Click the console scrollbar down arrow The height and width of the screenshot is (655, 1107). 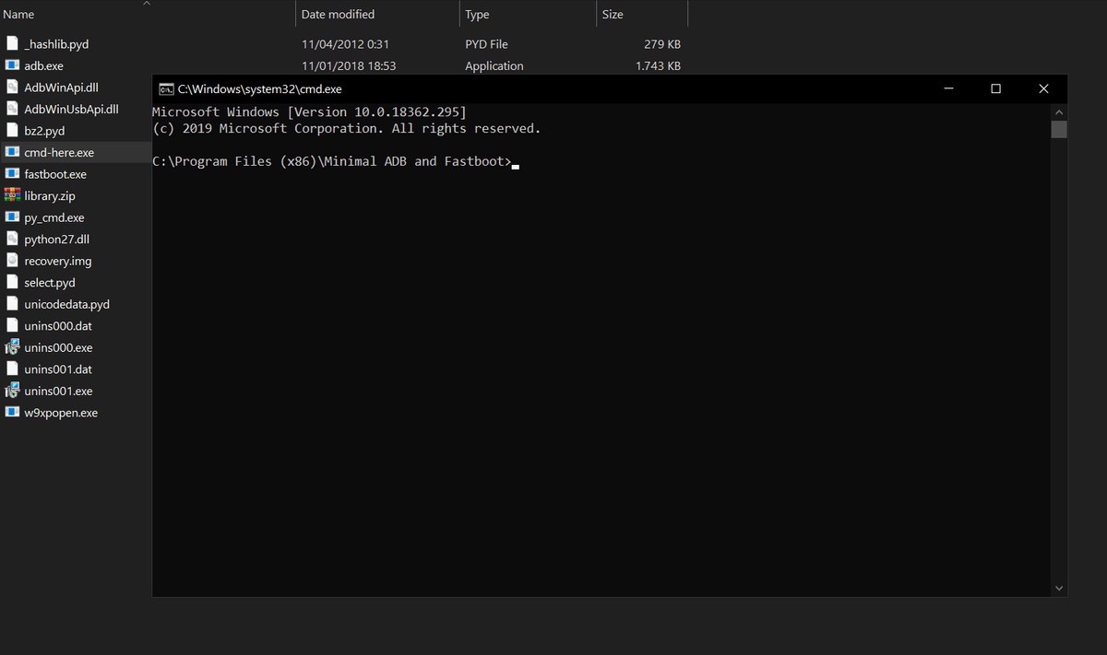click(x=1059, y=588)
